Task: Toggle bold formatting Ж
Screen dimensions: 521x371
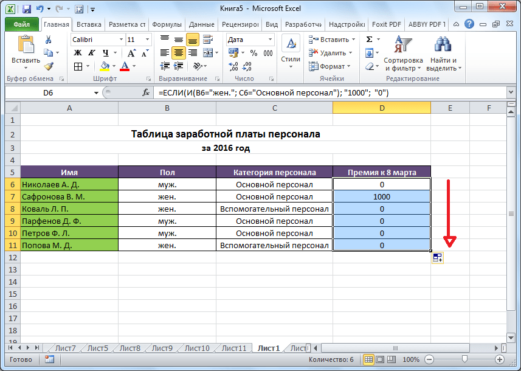Action: coord(78,53)
